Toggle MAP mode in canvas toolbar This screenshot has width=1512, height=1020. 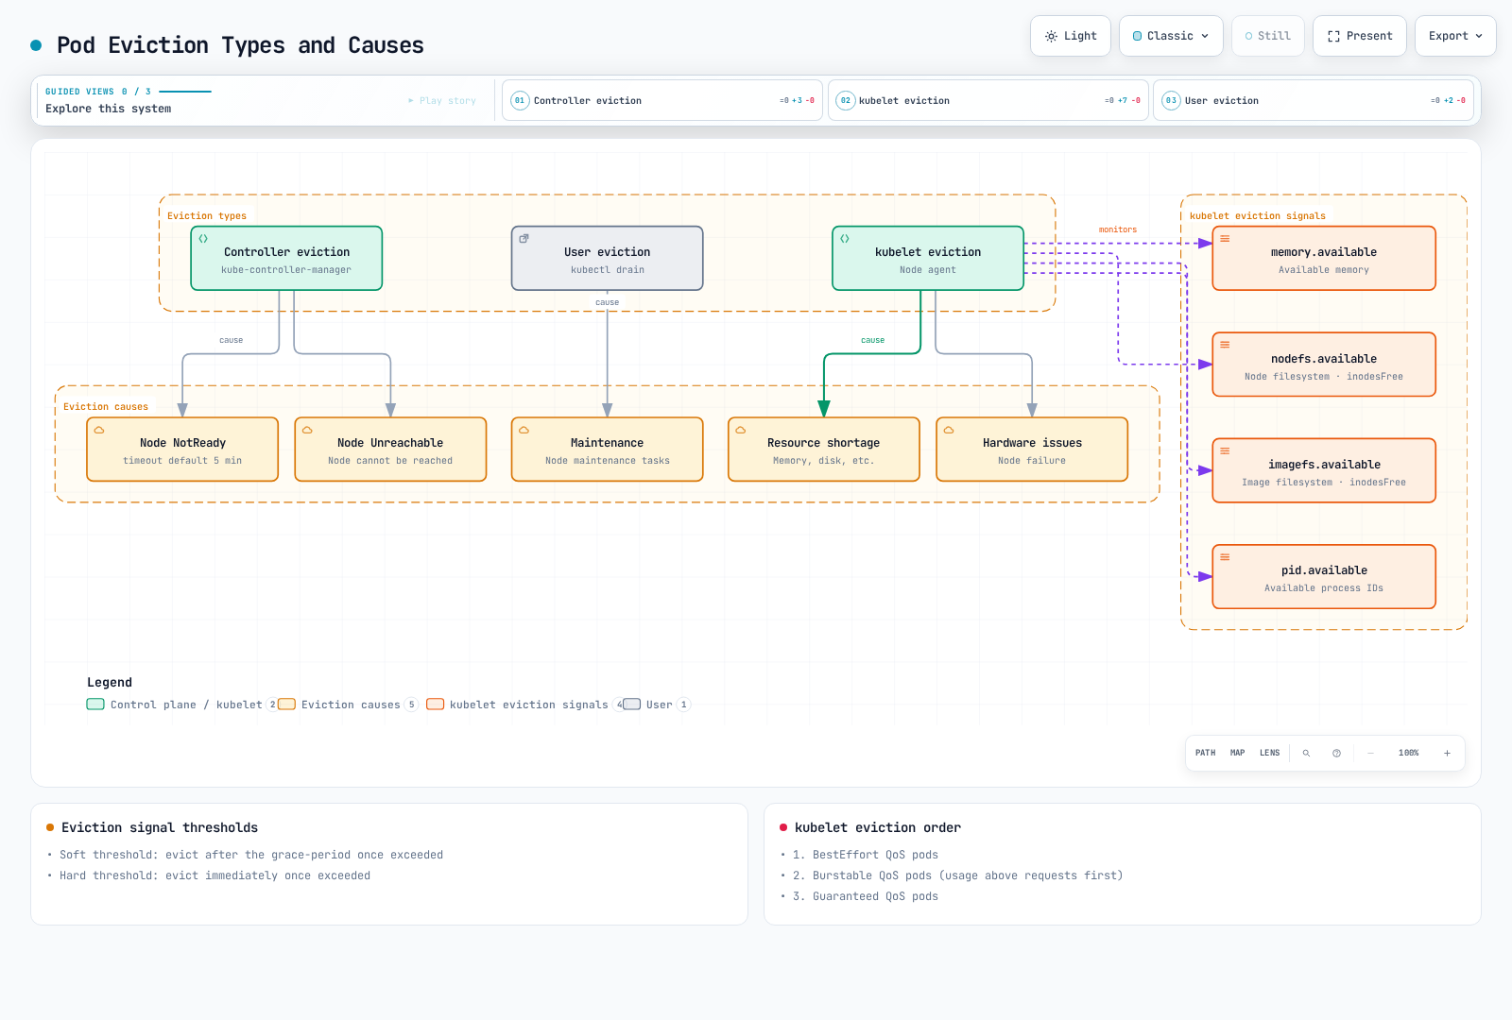click(x=1237, y=753)
